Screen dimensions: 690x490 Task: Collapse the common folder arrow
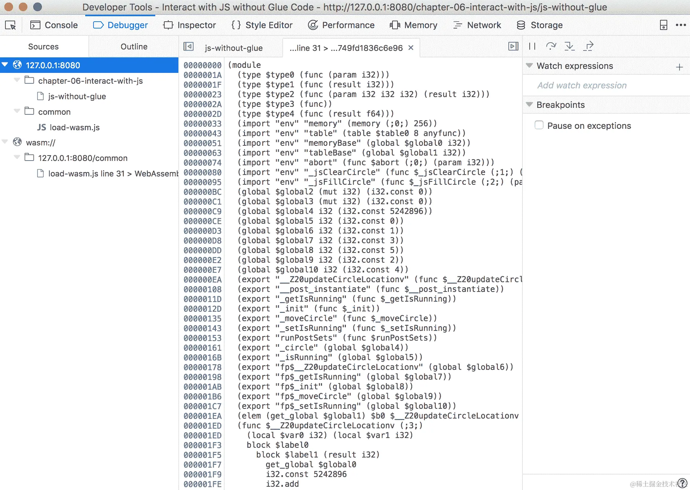coord(17,111)
